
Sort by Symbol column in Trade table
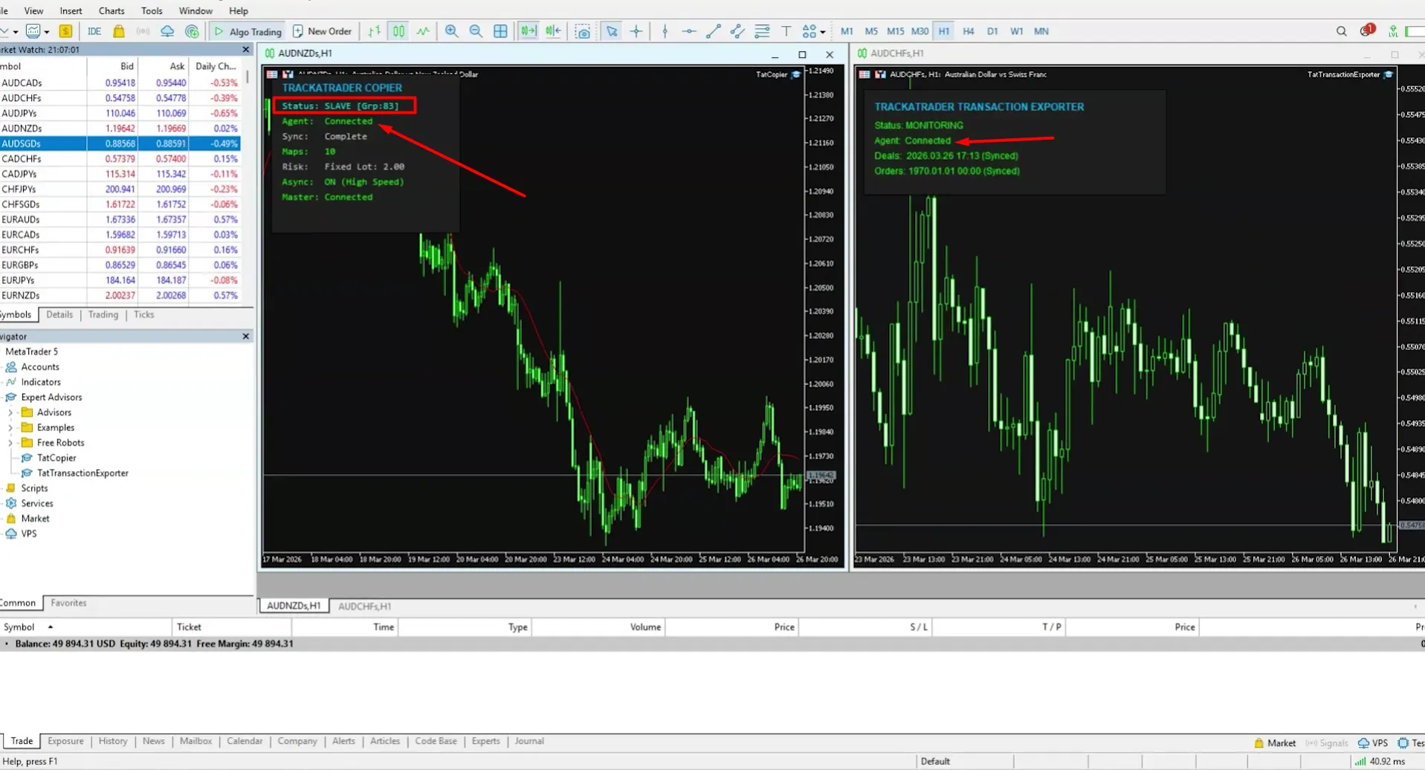click(x=19, y=627)
